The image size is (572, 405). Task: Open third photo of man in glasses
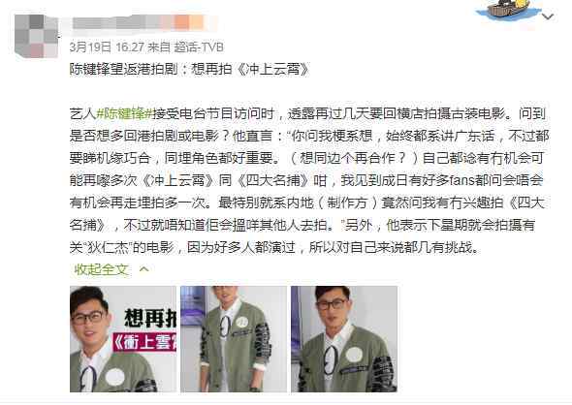coord(344,339)
